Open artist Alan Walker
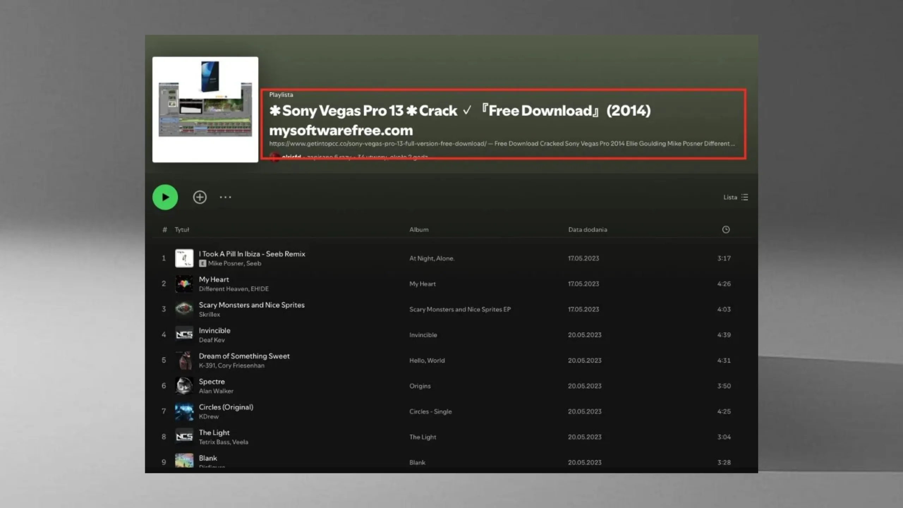The height and width of the screenshot is (508, 903). pyautogui.click(x=216, y=391)
